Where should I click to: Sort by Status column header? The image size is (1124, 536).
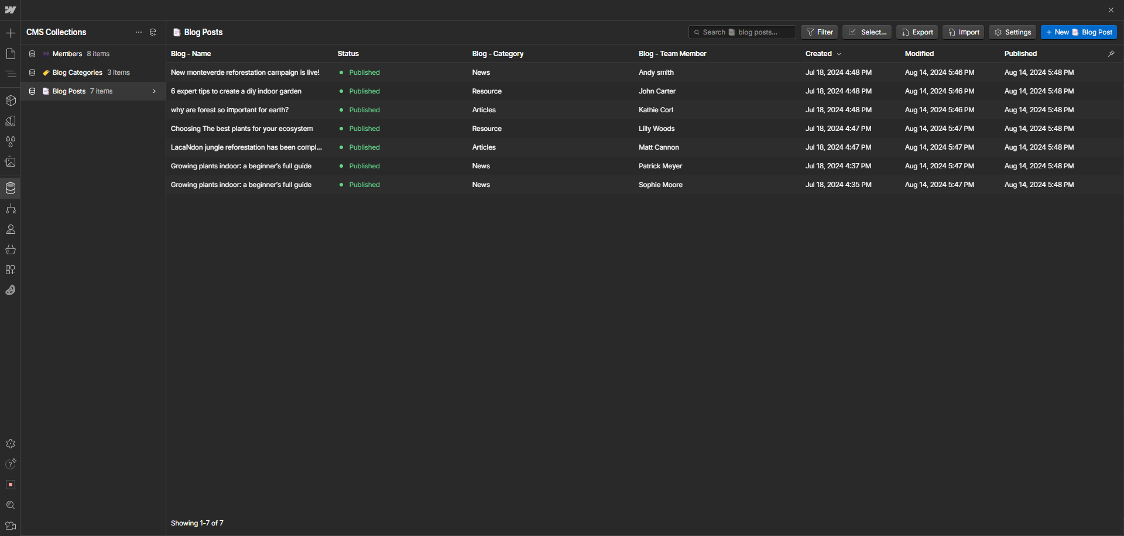pyautogui.click(x=348, y=54)
